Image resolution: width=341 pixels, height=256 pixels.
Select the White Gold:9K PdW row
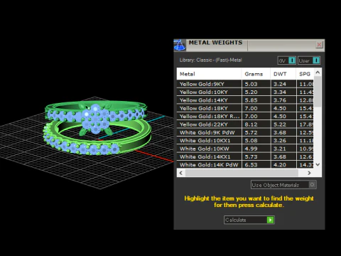pyautogui.click(x=245, y=132)
